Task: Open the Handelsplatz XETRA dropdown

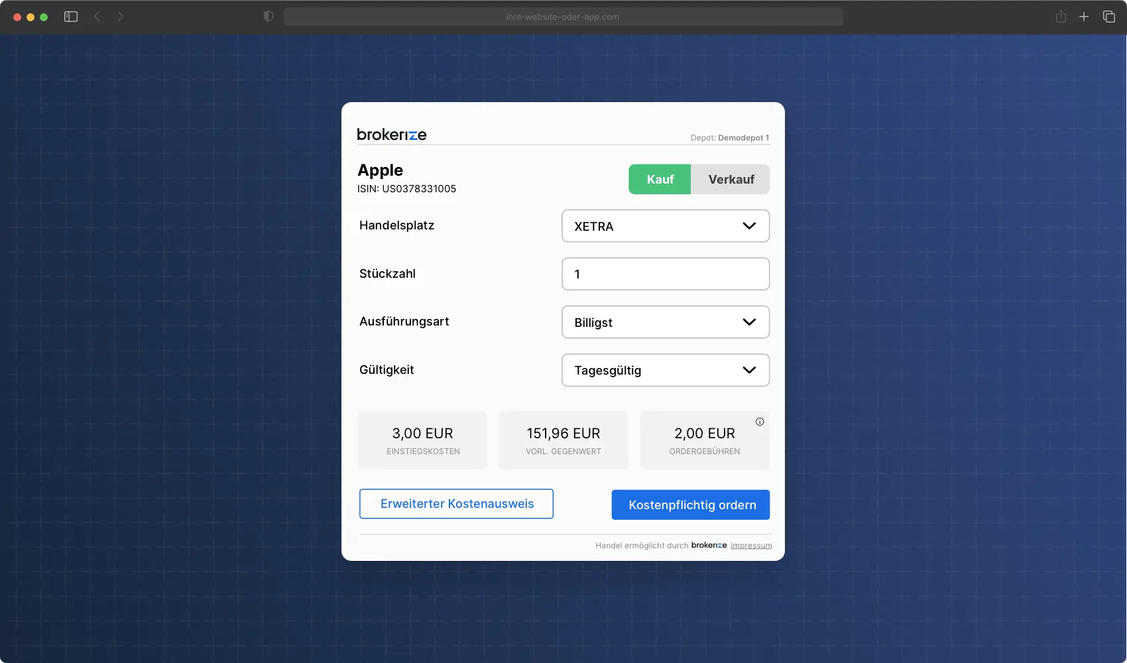Action: click(666, 226)
